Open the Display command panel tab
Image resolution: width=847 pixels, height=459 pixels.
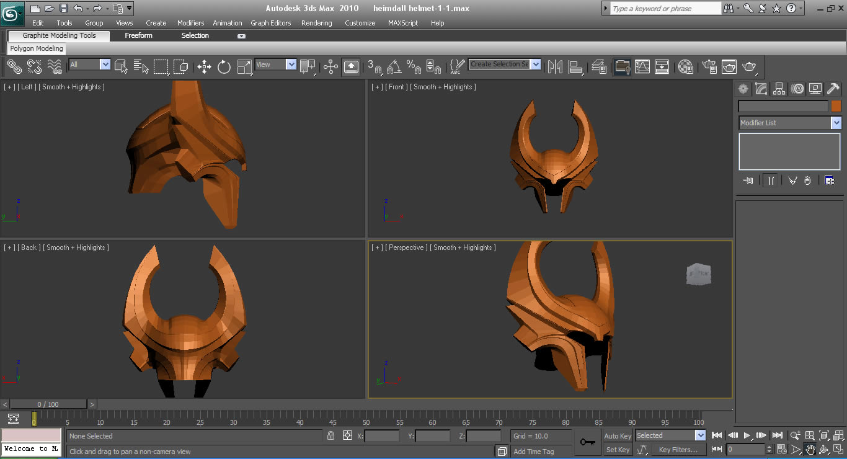pos(815,89)
